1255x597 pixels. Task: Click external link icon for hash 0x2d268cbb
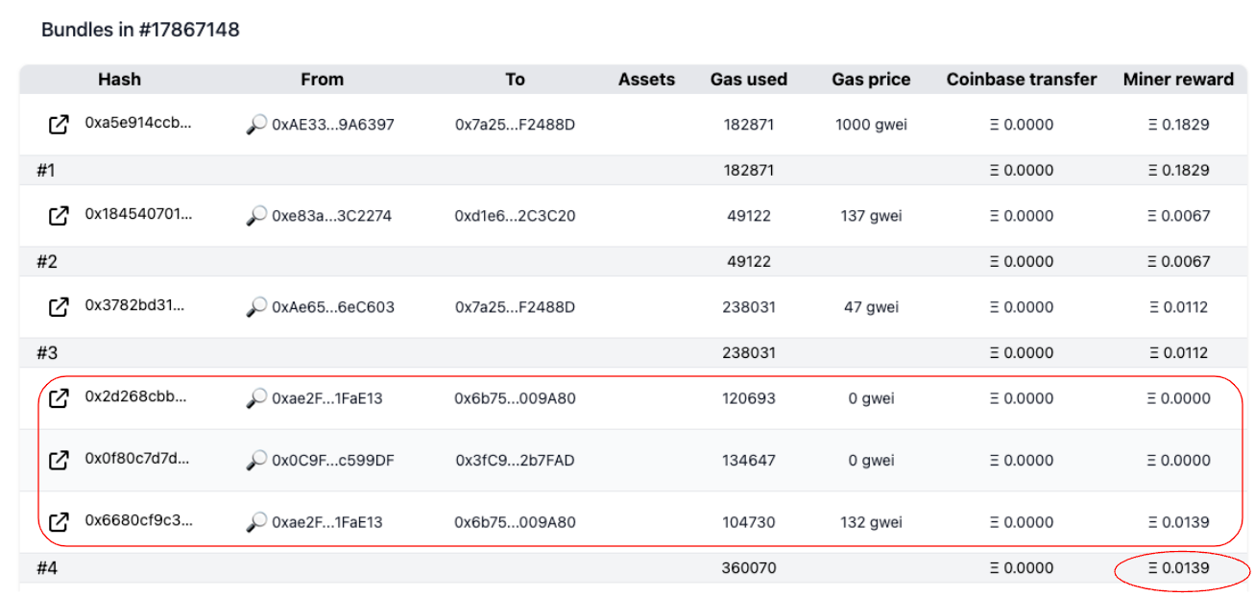coord(59,398)
